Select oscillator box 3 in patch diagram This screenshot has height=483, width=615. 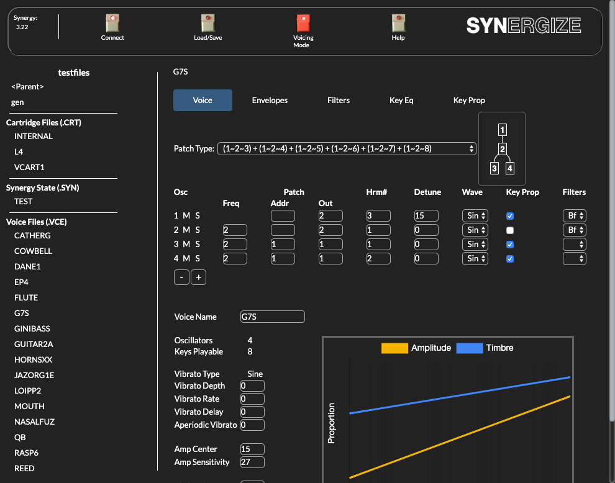click(x=494, y=168)
